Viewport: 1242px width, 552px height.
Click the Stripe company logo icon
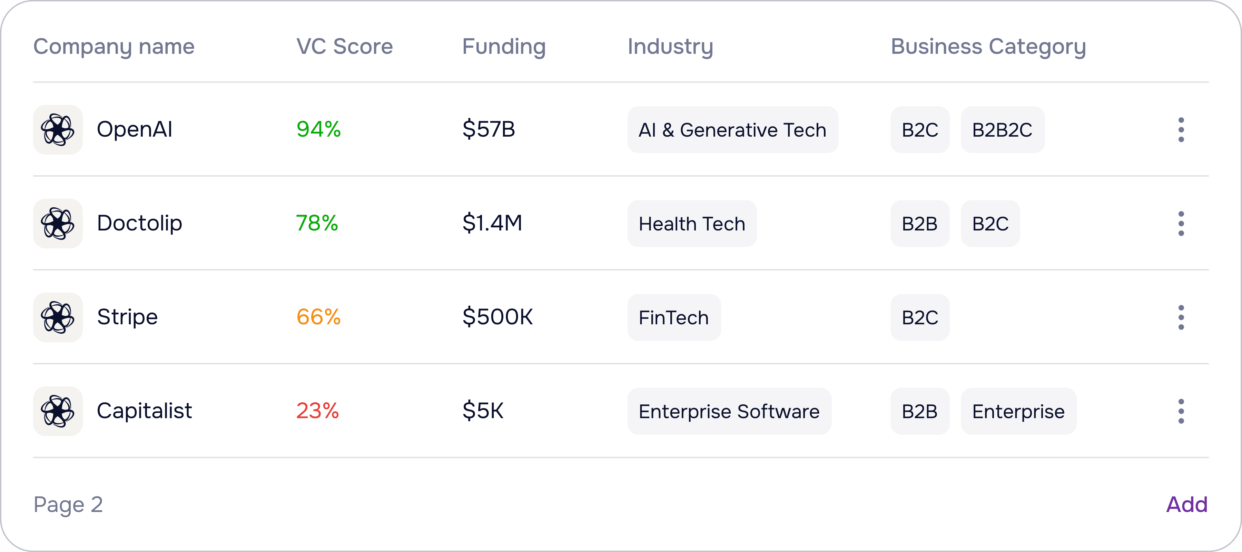(x=58, y=317)
